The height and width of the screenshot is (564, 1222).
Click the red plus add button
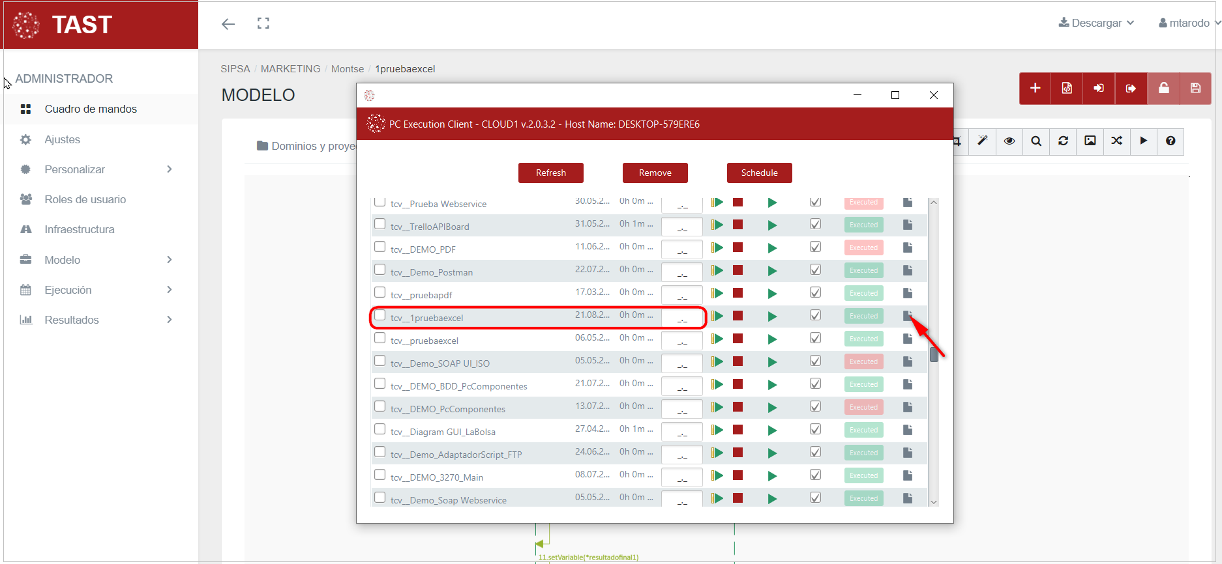tap(1035, 89)
